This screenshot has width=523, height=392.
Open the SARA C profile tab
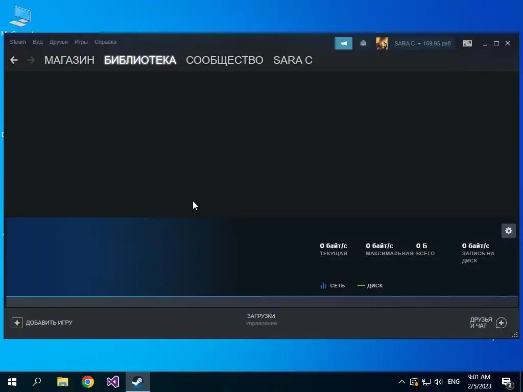(293, 60)
